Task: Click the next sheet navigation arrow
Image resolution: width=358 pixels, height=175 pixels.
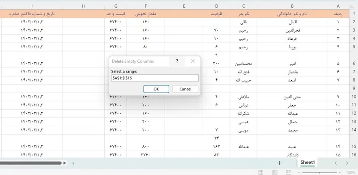Action: pos(347,163)
